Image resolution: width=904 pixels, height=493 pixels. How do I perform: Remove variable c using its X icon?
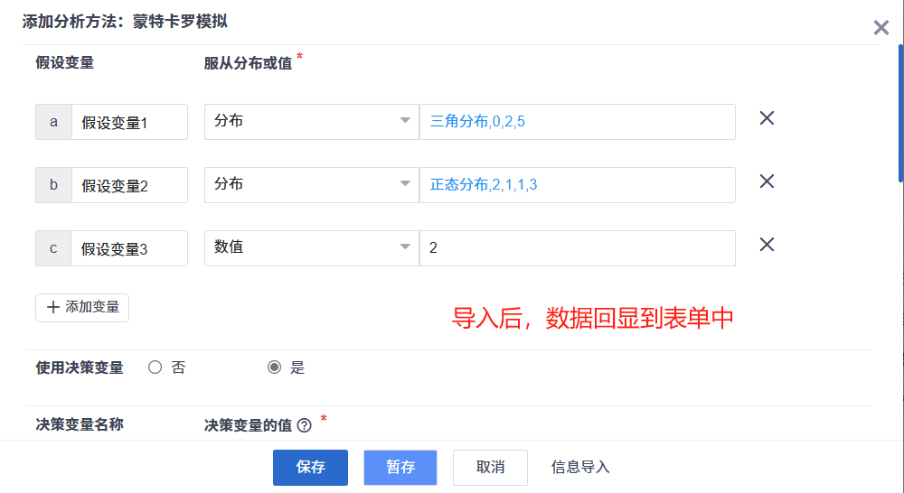767,245
